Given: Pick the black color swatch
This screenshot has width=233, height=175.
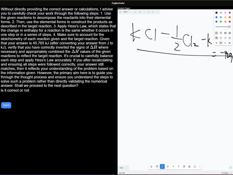Looking at the screenshot, I should 216,13.
